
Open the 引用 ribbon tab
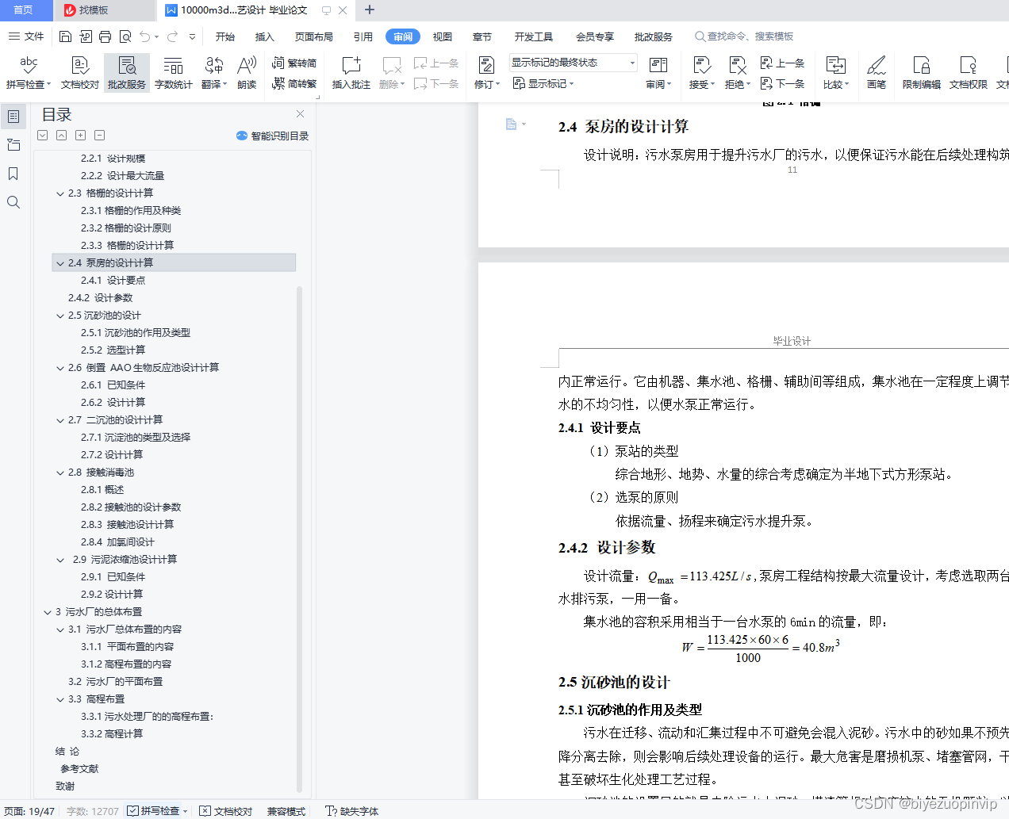[363, 36]
